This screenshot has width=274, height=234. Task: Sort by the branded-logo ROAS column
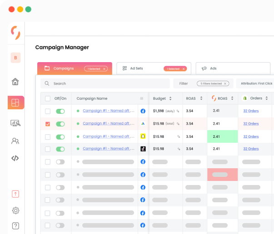[x=232, y=98]
